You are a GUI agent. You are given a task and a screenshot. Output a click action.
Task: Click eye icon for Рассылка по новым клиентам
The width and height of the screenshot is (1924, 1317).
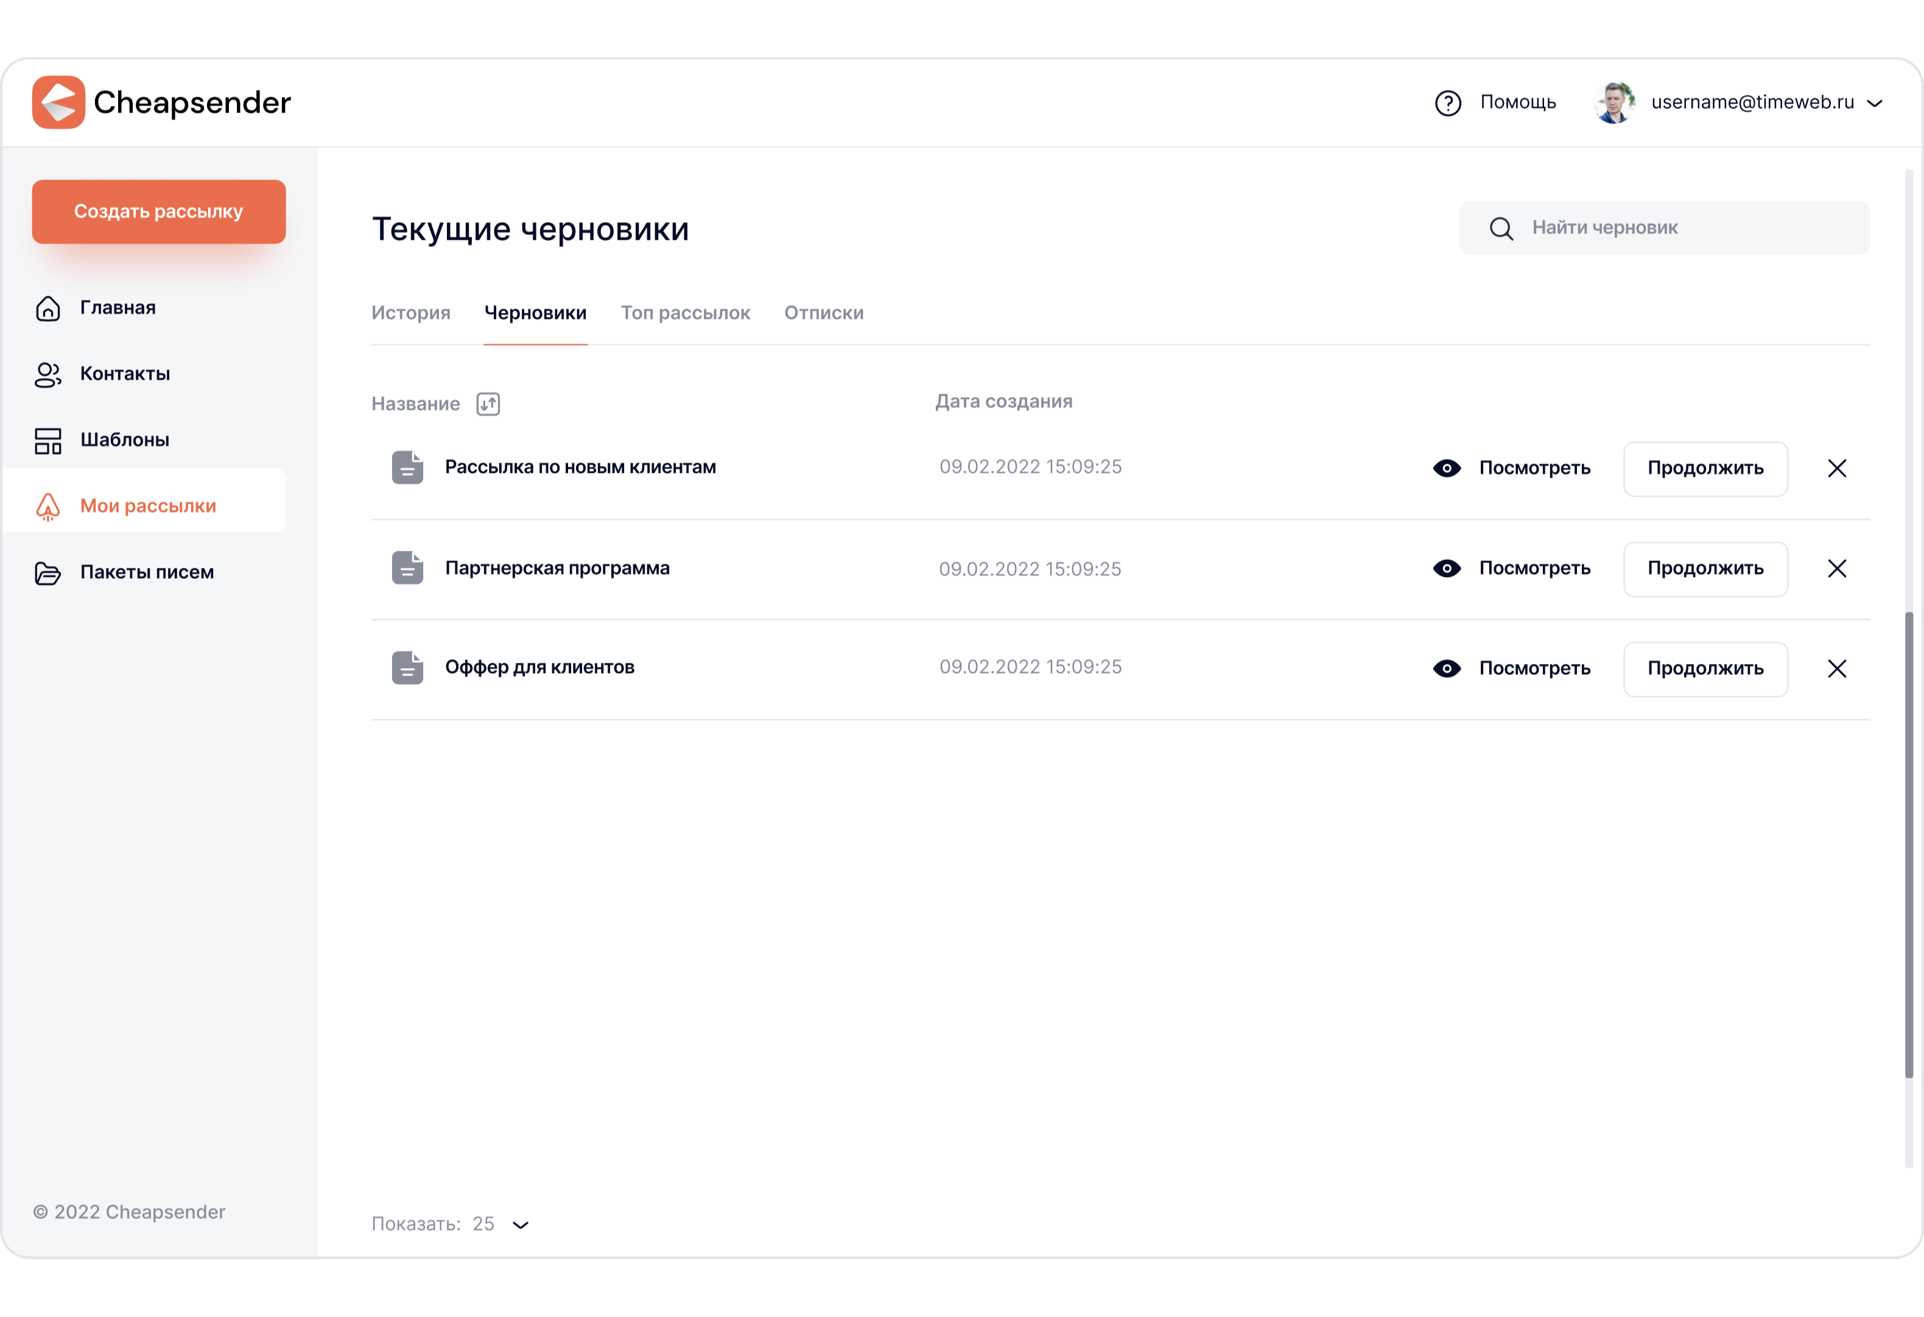point(1447,469)
